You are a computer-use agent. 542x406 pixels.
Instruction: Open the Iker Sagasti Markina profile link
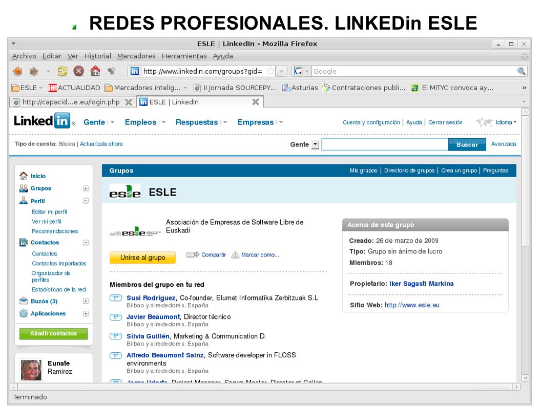coord(422,284)
